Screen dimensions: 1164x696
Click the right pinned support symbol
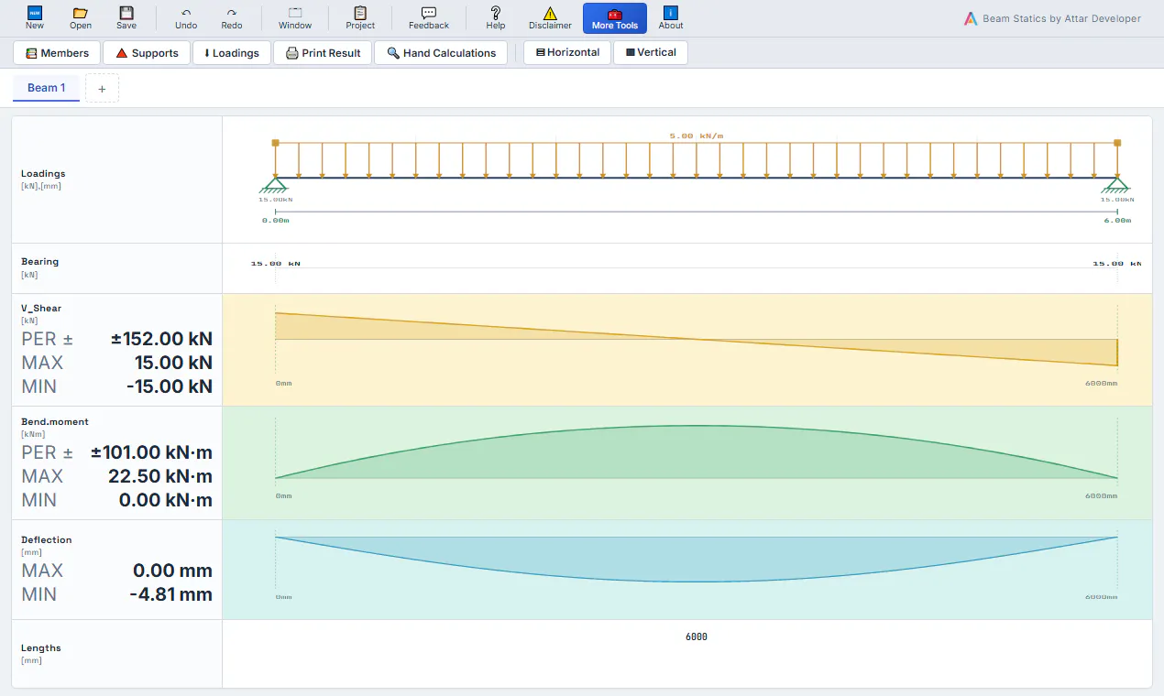(x=1117, y=185)
